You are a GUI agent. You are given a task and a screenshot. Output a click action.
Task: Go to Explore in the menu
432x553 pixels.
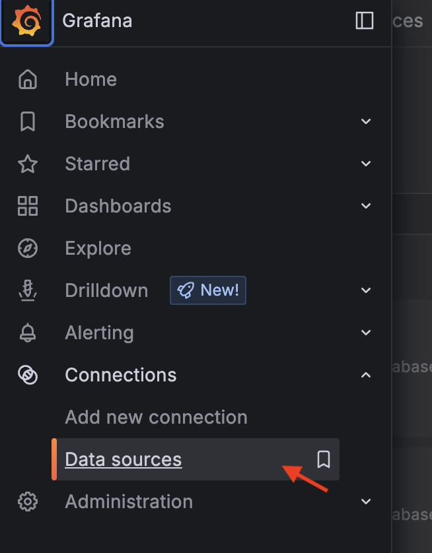(98, 249)
